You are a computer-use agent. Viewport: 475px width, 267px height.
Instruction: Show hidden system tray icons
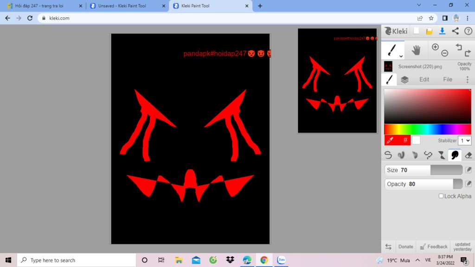418,260
